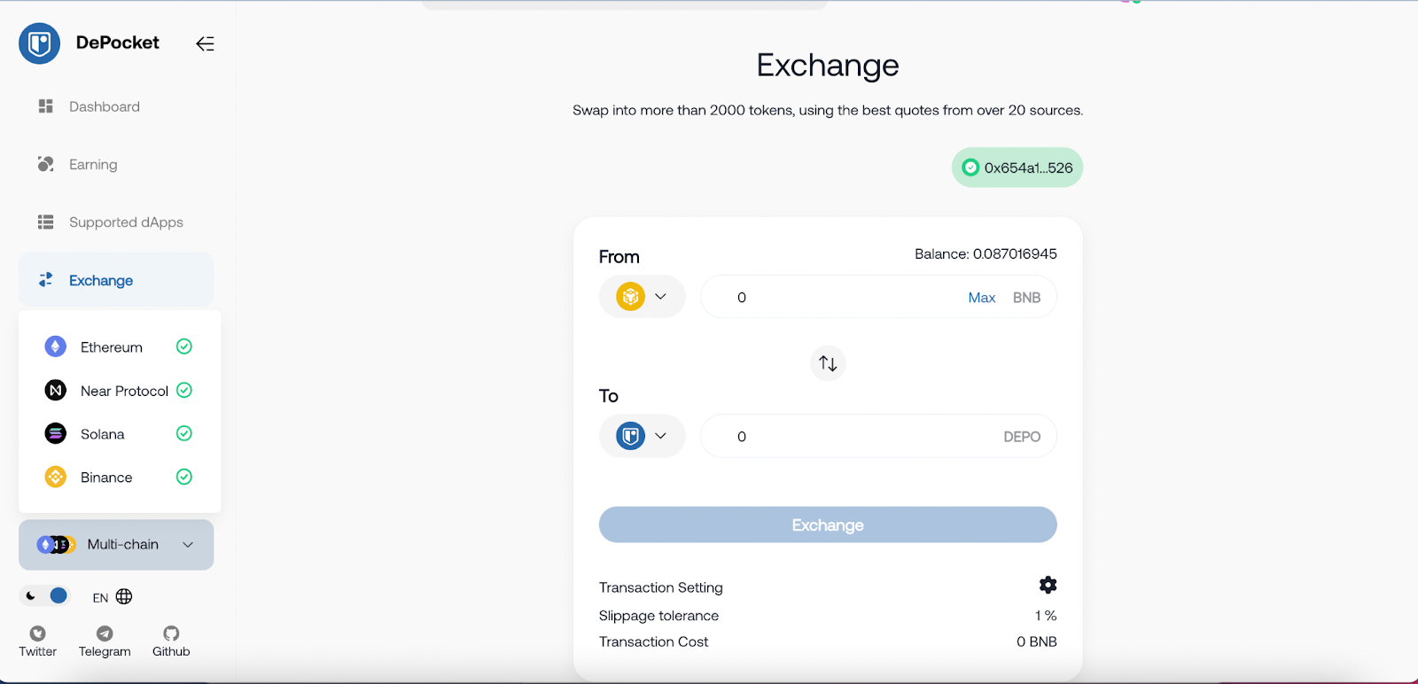The width and height of the screenshot is (1418, 684).
Task: Go to the Dashboard menu item
Action: (104, 106)
